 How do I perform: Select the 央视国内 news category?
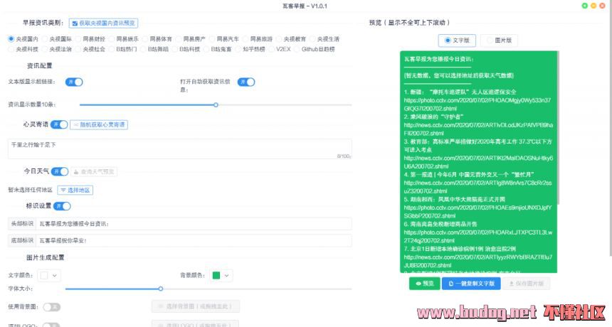23,39
